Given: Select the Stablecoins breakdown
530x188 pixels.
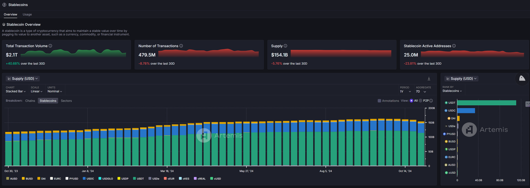Looking at the screenshot, I should point(48,101).
